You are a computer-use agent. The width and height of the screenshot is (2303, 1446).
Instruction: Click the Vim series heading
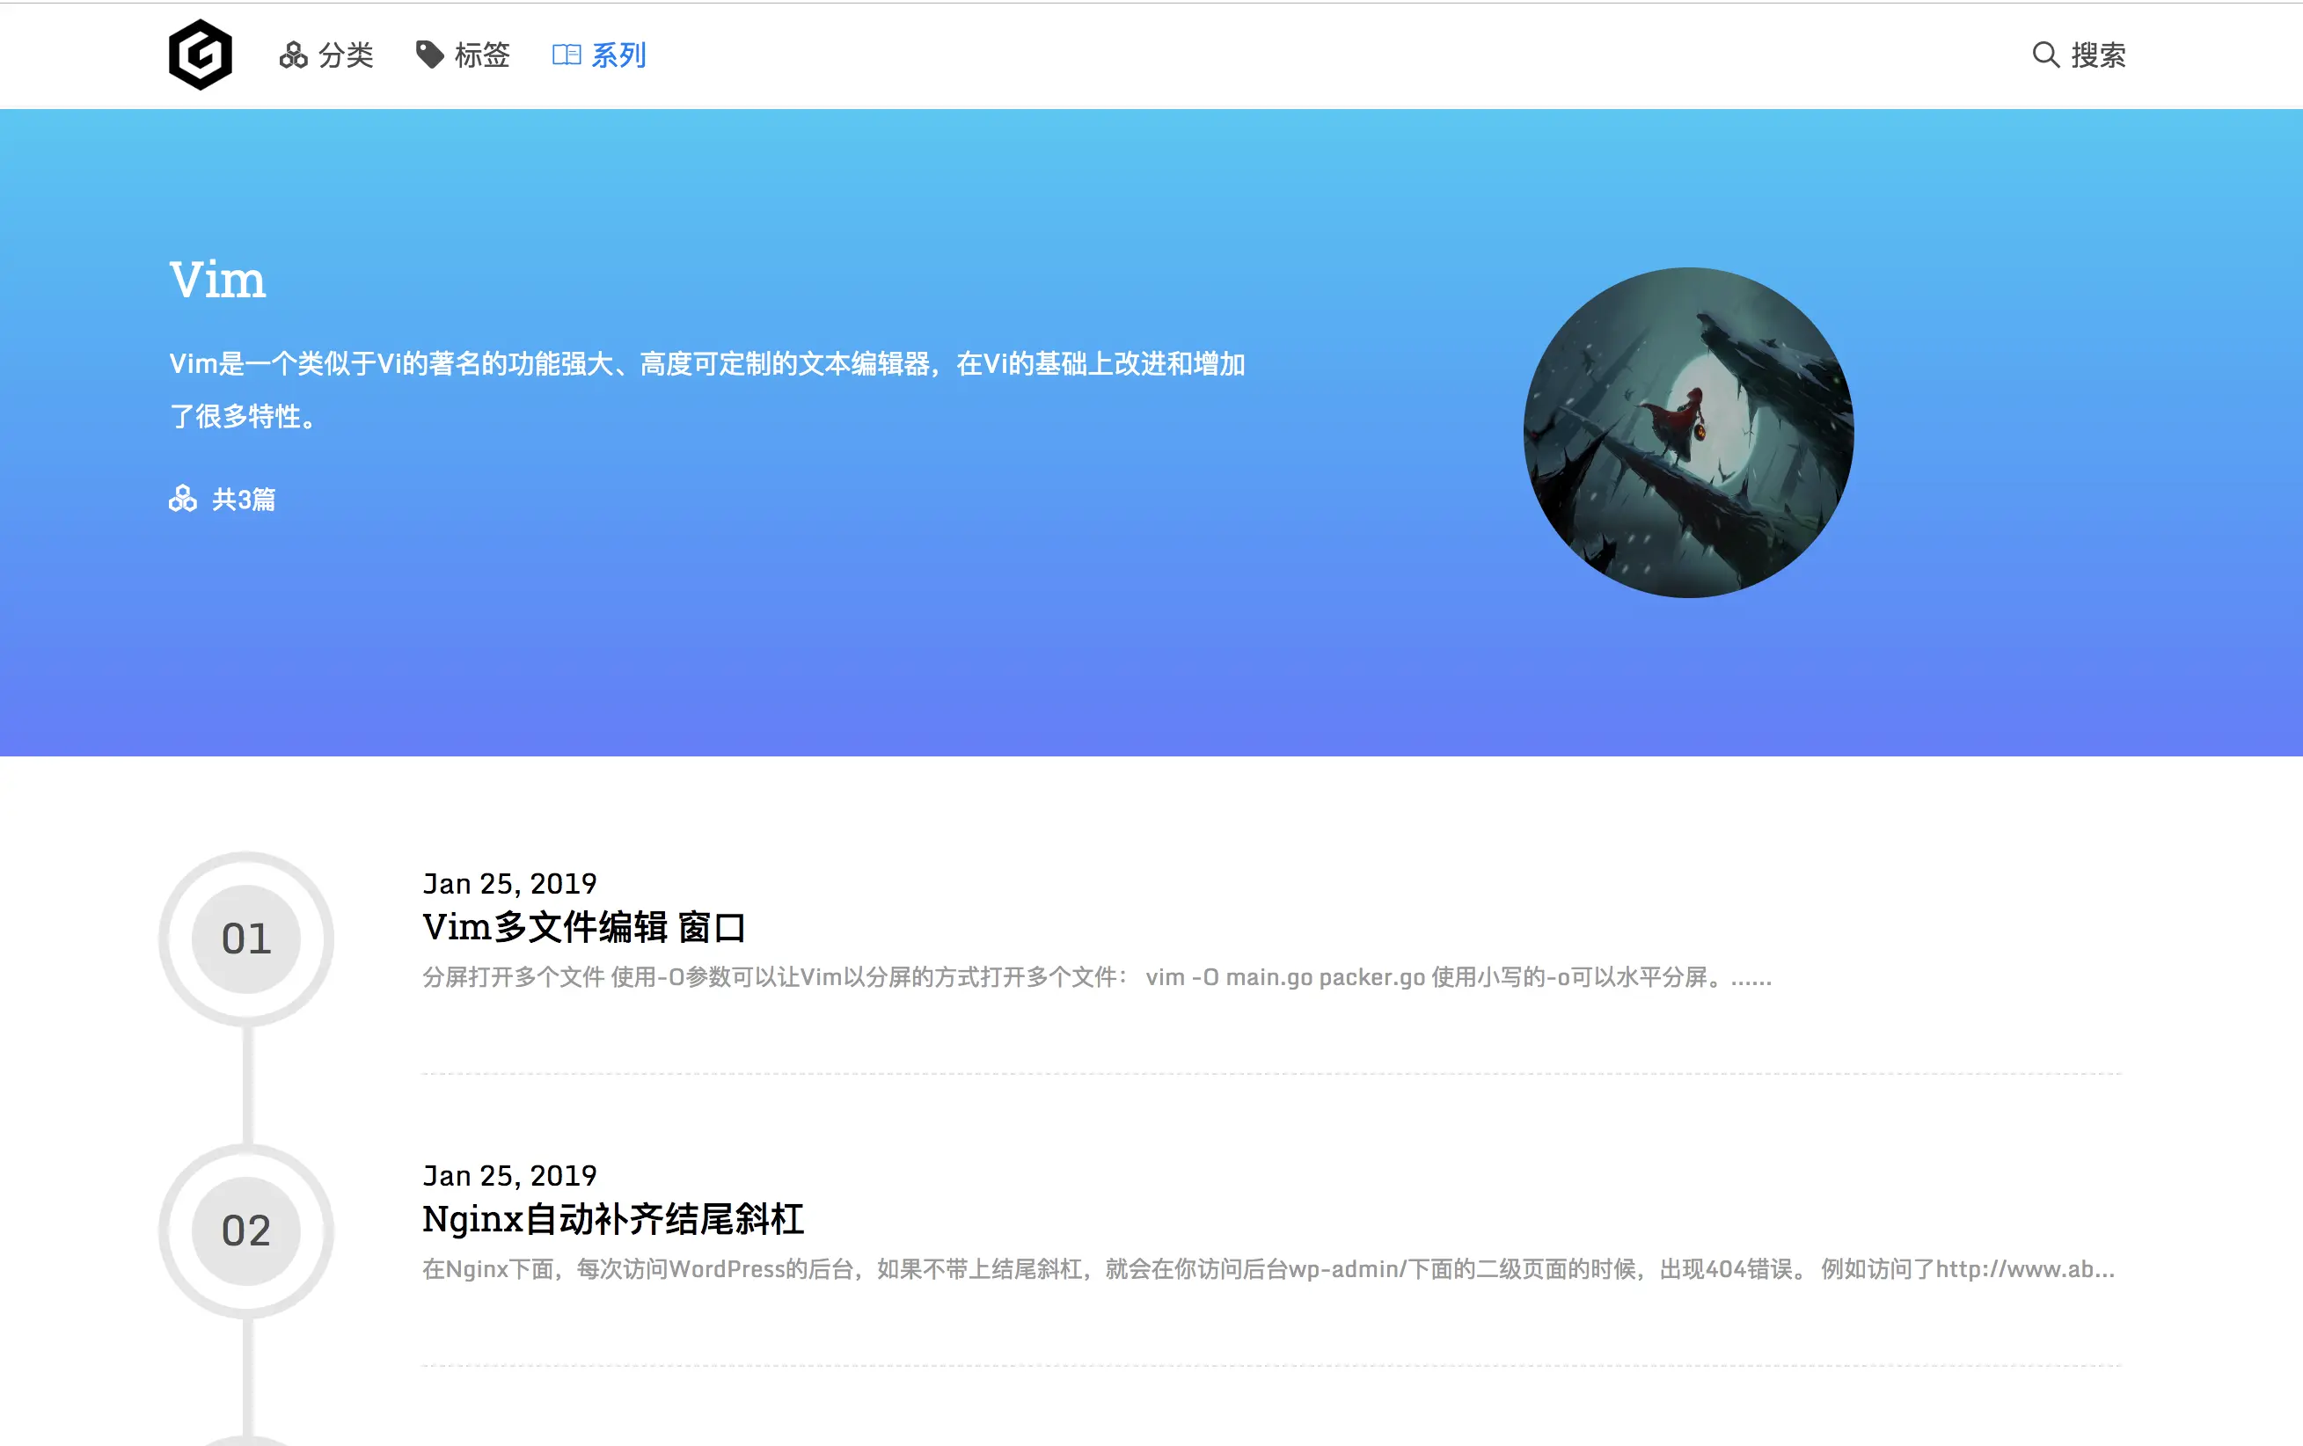(x=218, y=281)
